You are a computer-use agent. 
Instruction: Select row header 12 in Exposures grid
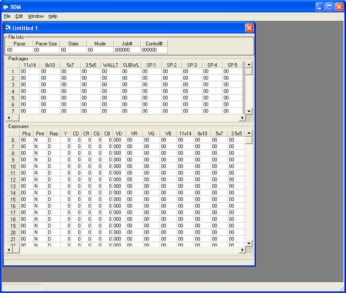pos(13,180)
